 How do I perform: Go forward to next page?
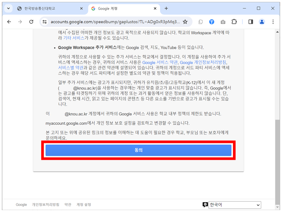point(20,22)
